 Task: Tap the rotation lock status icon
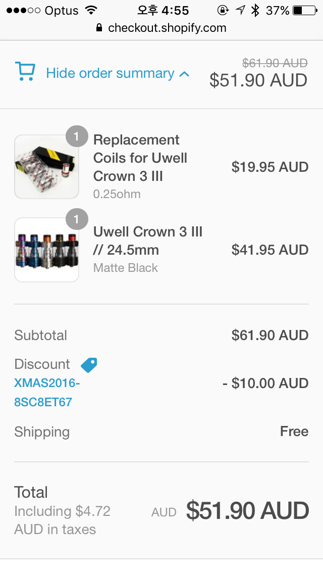pos(223,10)
